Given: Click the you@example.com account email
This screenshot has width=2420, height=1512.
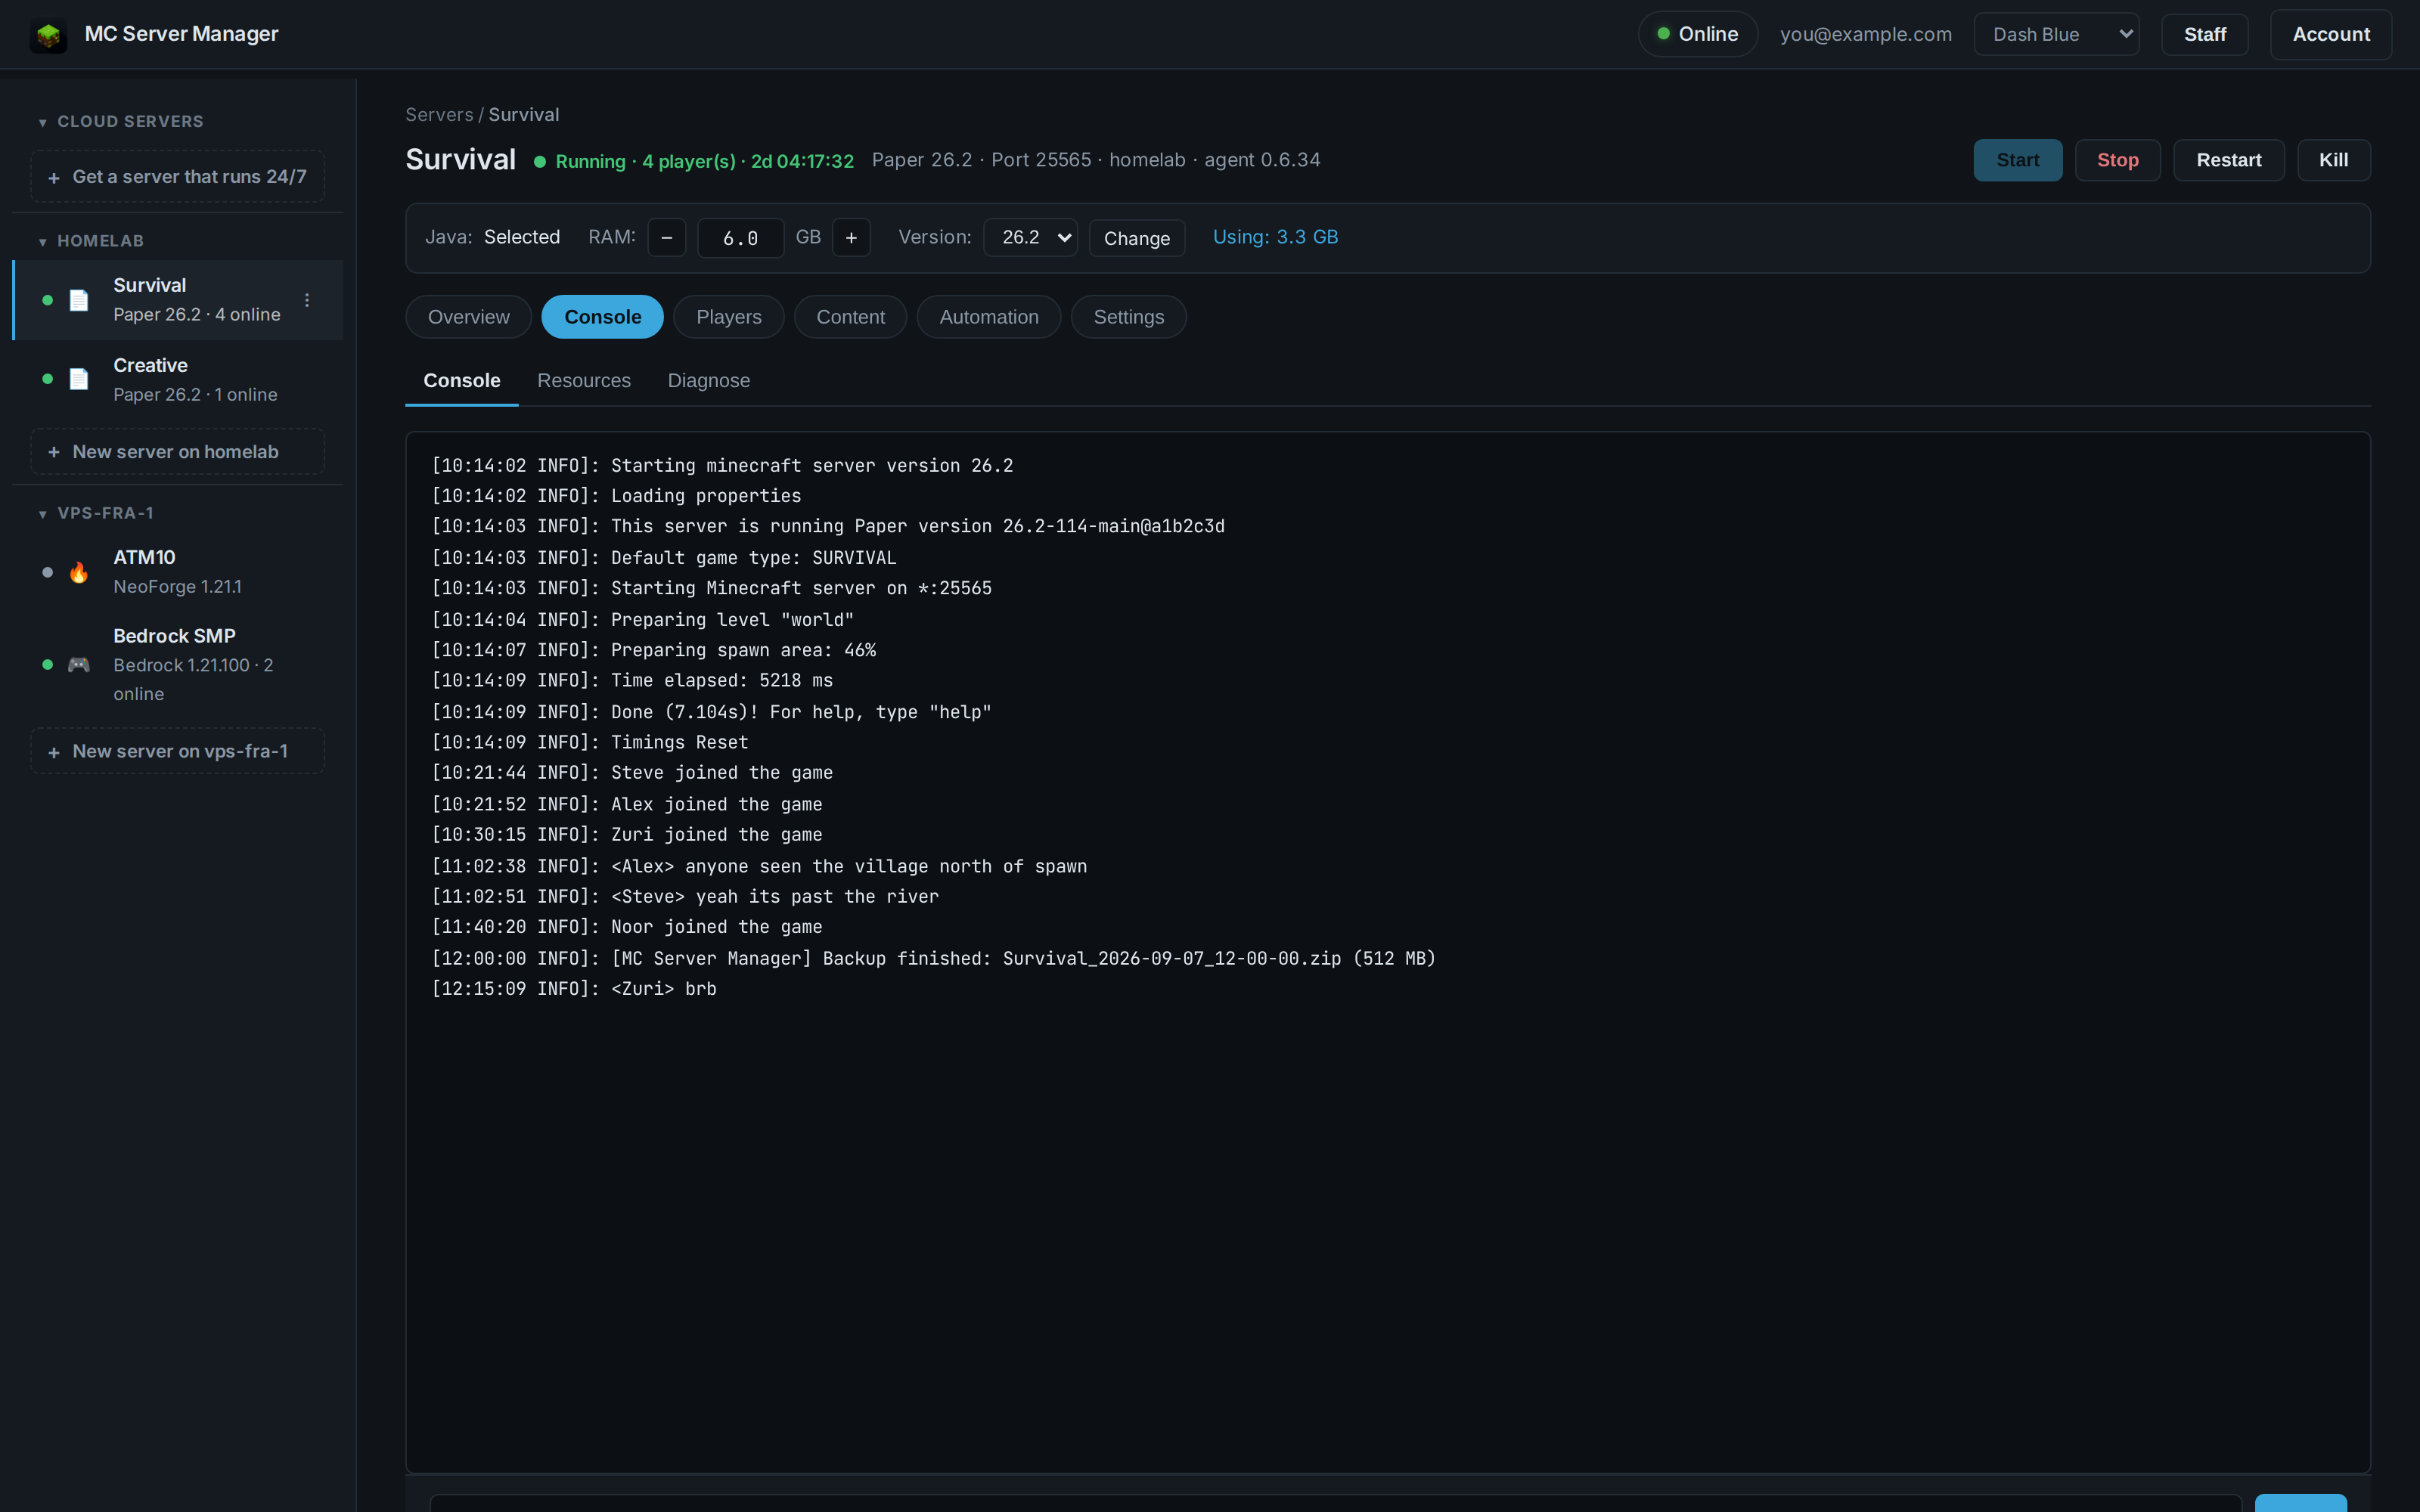Looking at the screenshot, I should [1865, 34].
